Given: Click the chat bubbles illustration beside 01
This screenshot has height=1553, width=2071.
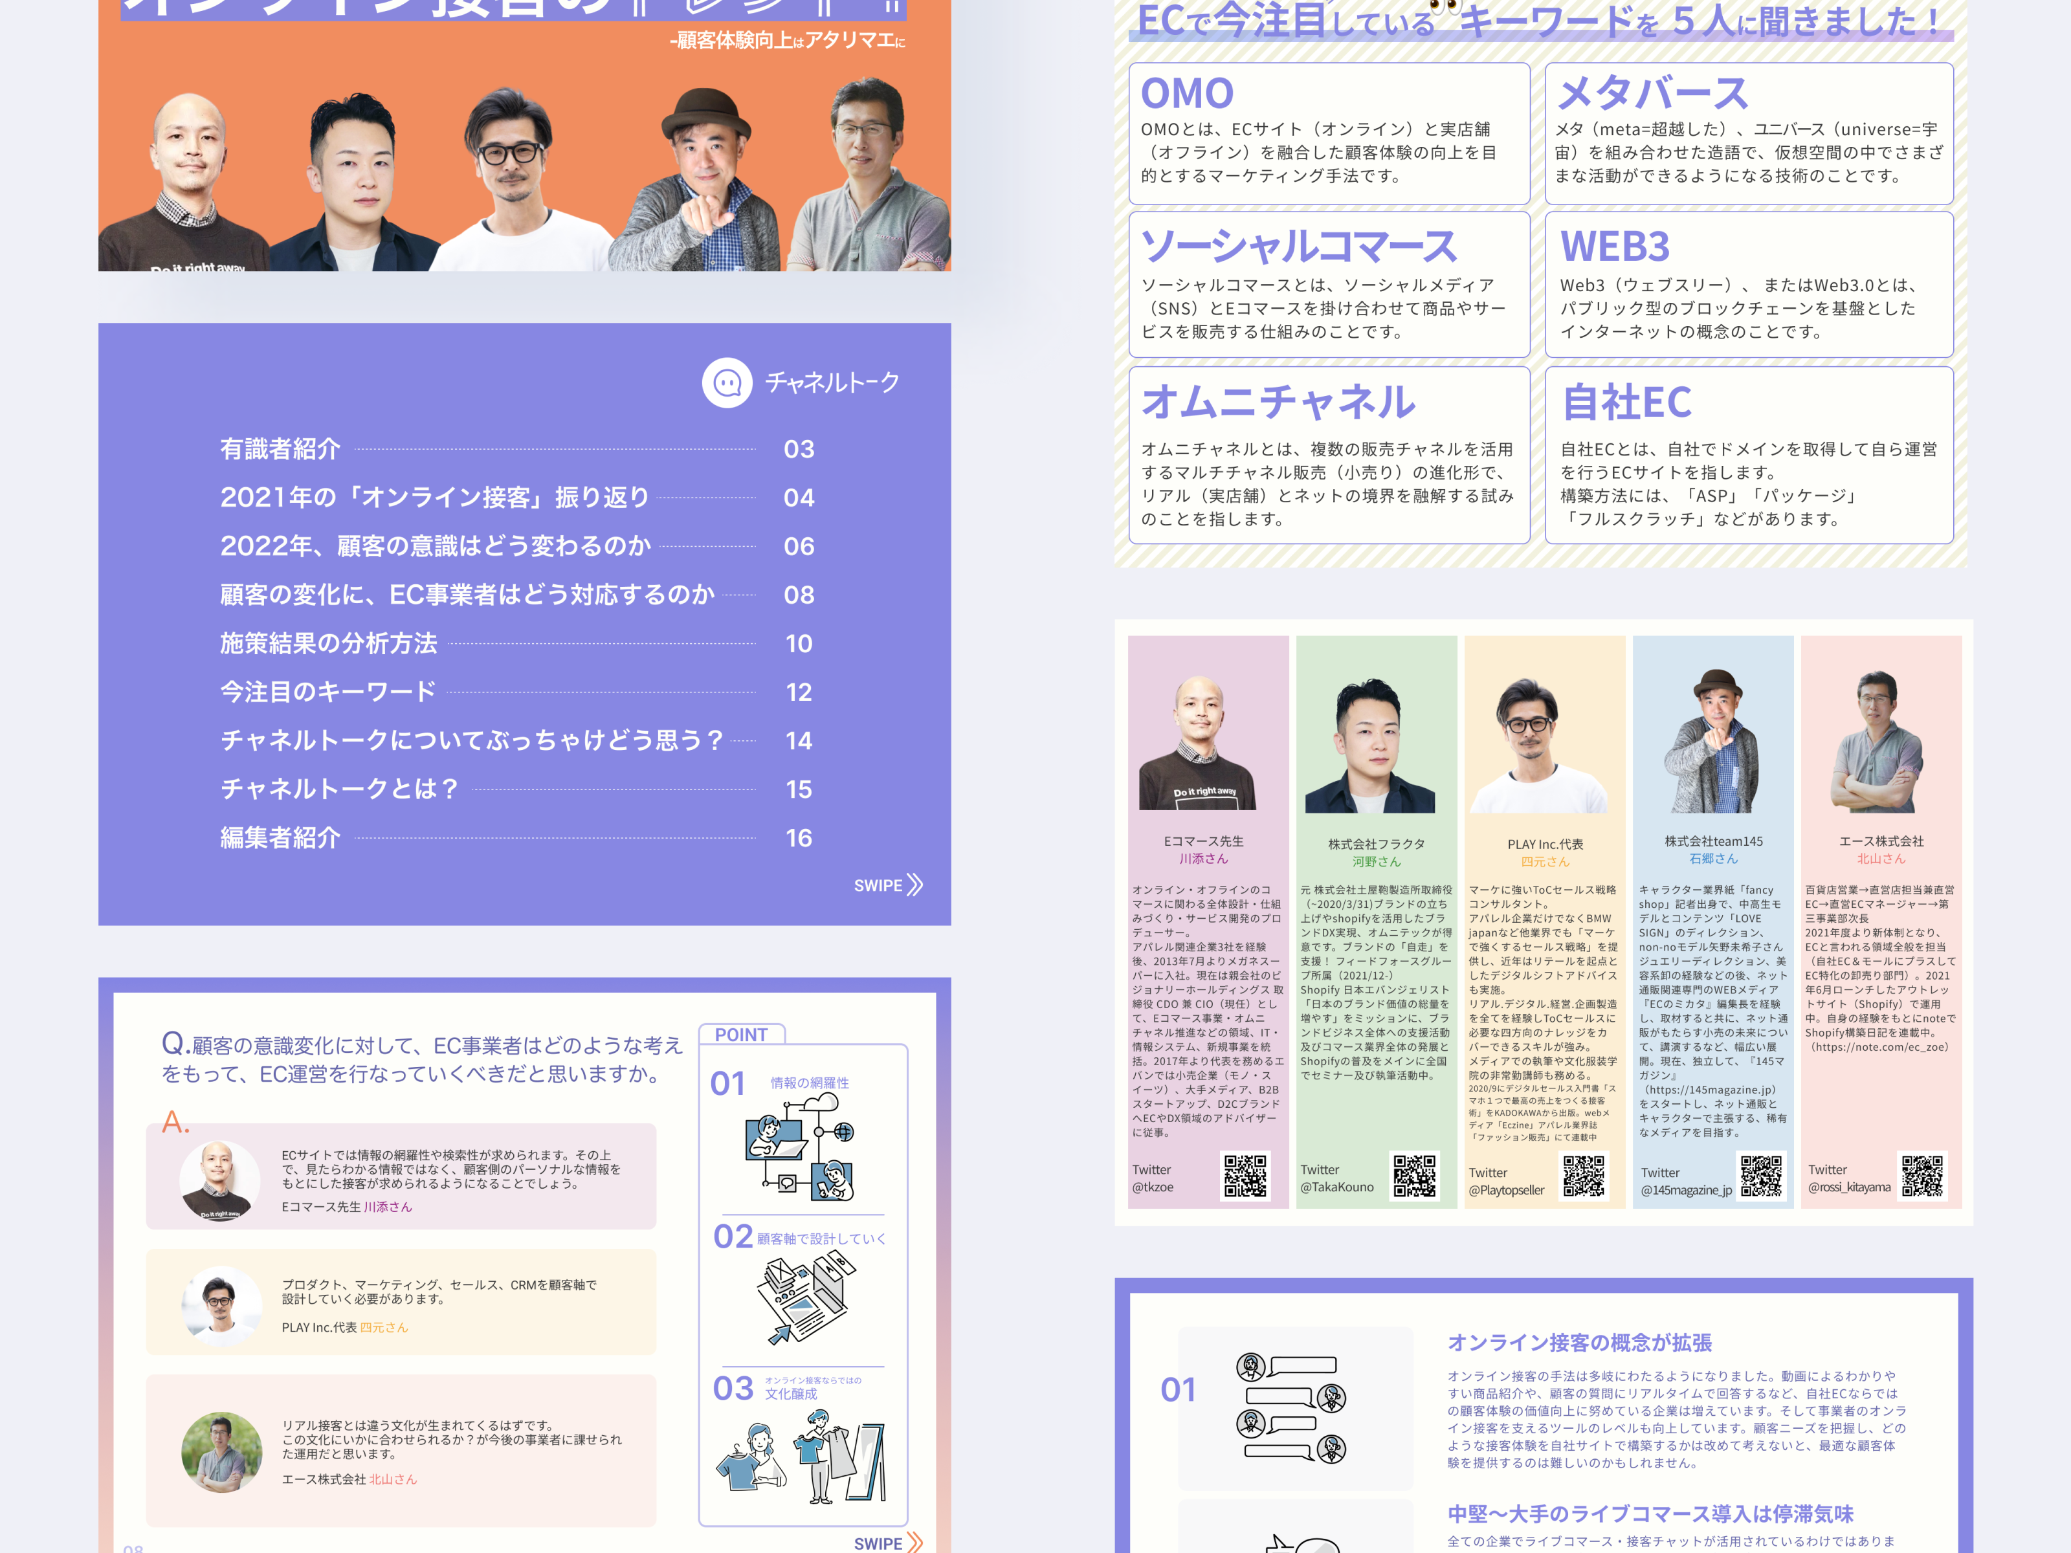Looking at the screenshot, I should click(1292, 1407).
